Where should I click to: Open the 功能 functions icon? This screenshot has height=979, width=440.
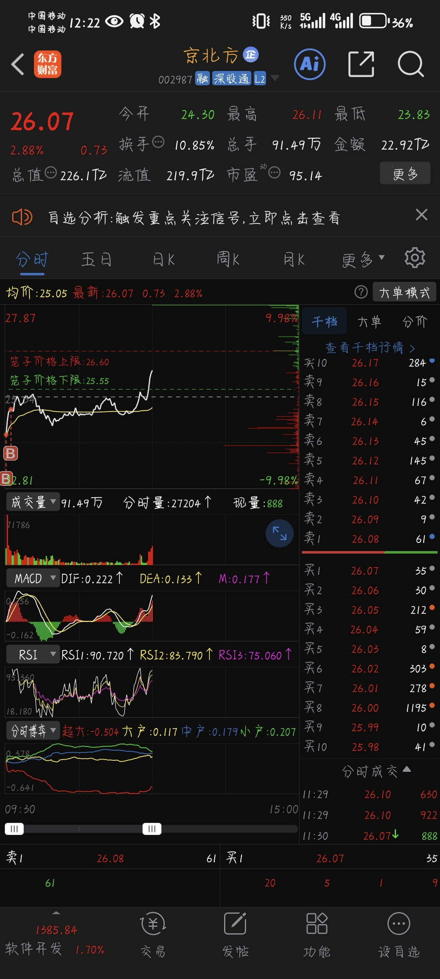click(x=317, y=935)
